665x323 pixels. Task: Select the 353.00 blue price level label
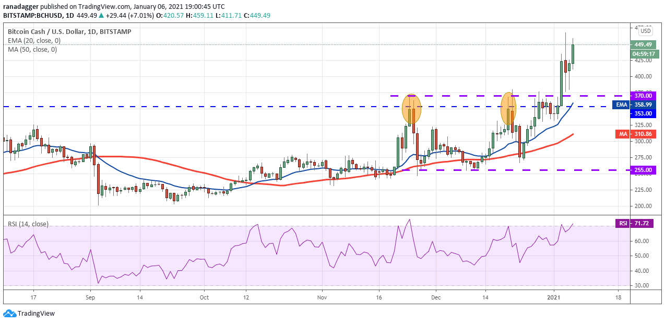coord(643,113)
